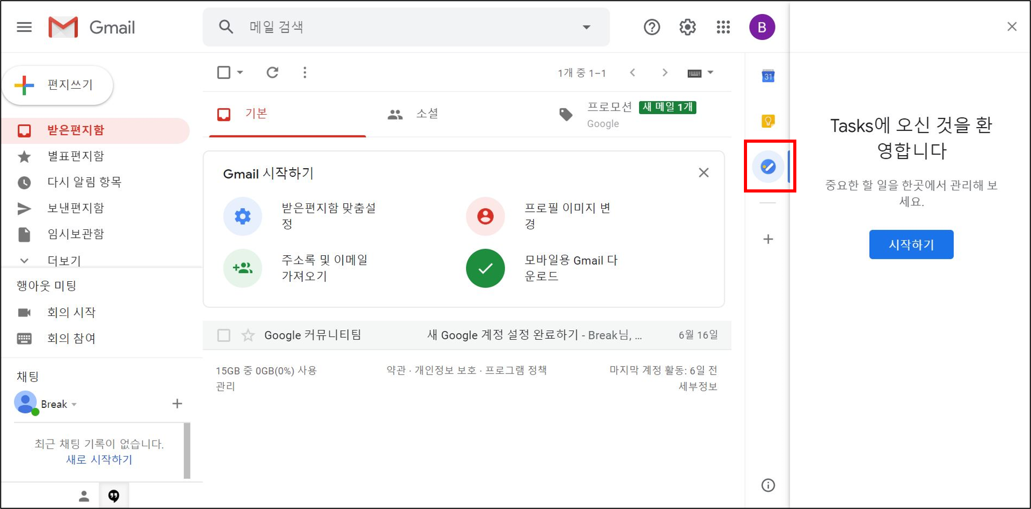Open the 약관 link
This screenshot has height=509, width=1031.
396,370
